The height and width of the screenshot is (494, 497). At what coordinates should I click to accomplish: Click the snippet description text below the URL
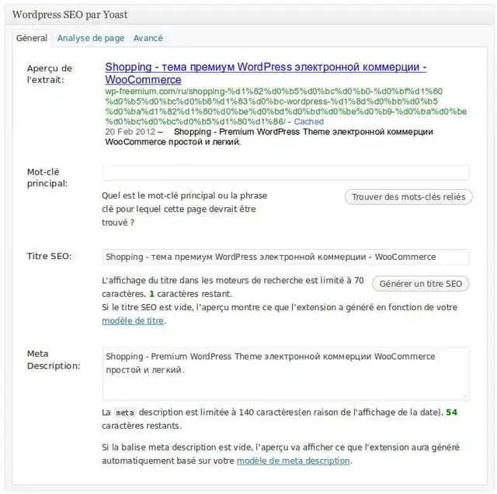click(269, 136)
